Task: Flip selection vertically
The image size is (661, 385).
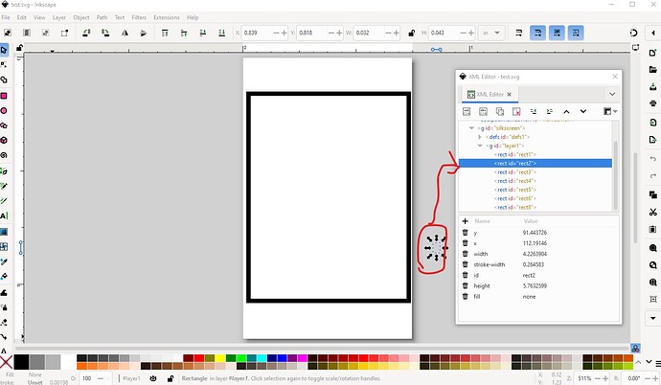Action: [144, 33]
